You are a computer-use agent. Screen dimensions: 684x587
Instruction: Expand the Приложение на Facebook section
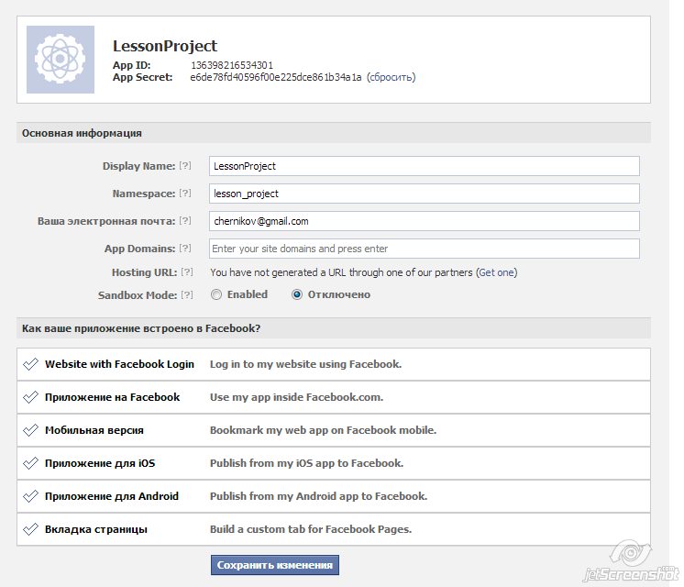(x=334, y=397)
